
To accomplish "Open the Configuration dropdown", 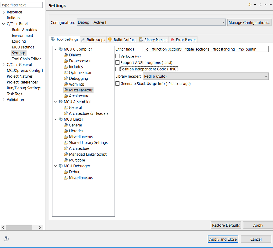I will click(x=151, y=22).
